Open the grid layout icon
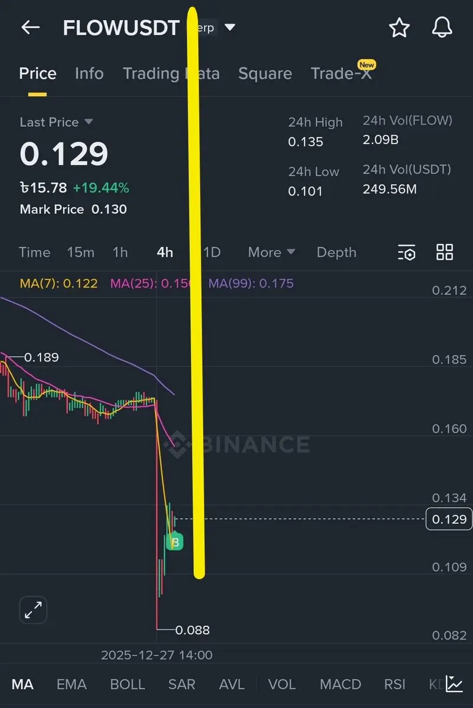This screenshot has width=473, height=708. pos(445,252)
